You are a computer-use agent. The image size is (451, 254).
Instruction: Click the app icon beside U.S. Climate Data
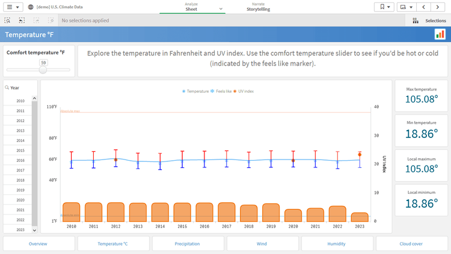pos(31,7)
